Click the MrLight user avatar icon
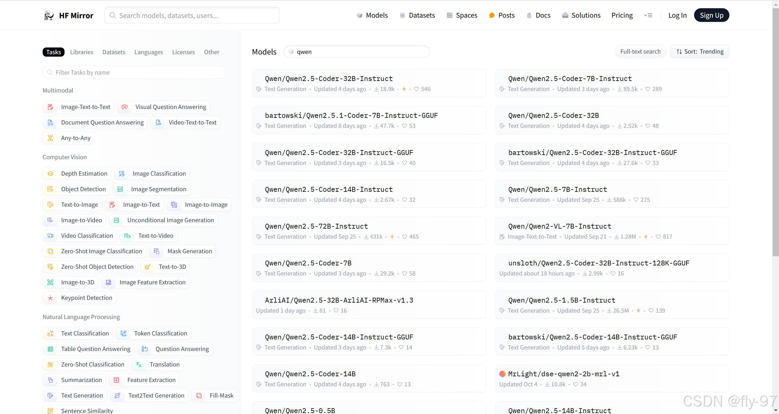 (x=503, y=374)
